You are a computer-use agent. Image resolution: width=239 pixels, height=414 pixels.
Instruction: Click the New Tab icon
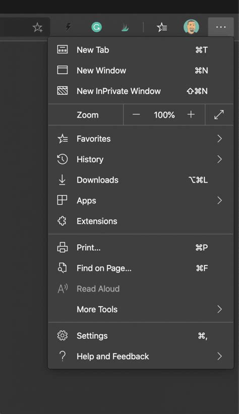point(63,49)
